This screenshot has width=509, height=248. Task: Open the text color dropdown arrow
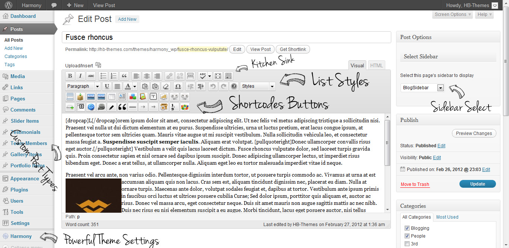pyautogui.click(x=135, y=86)
